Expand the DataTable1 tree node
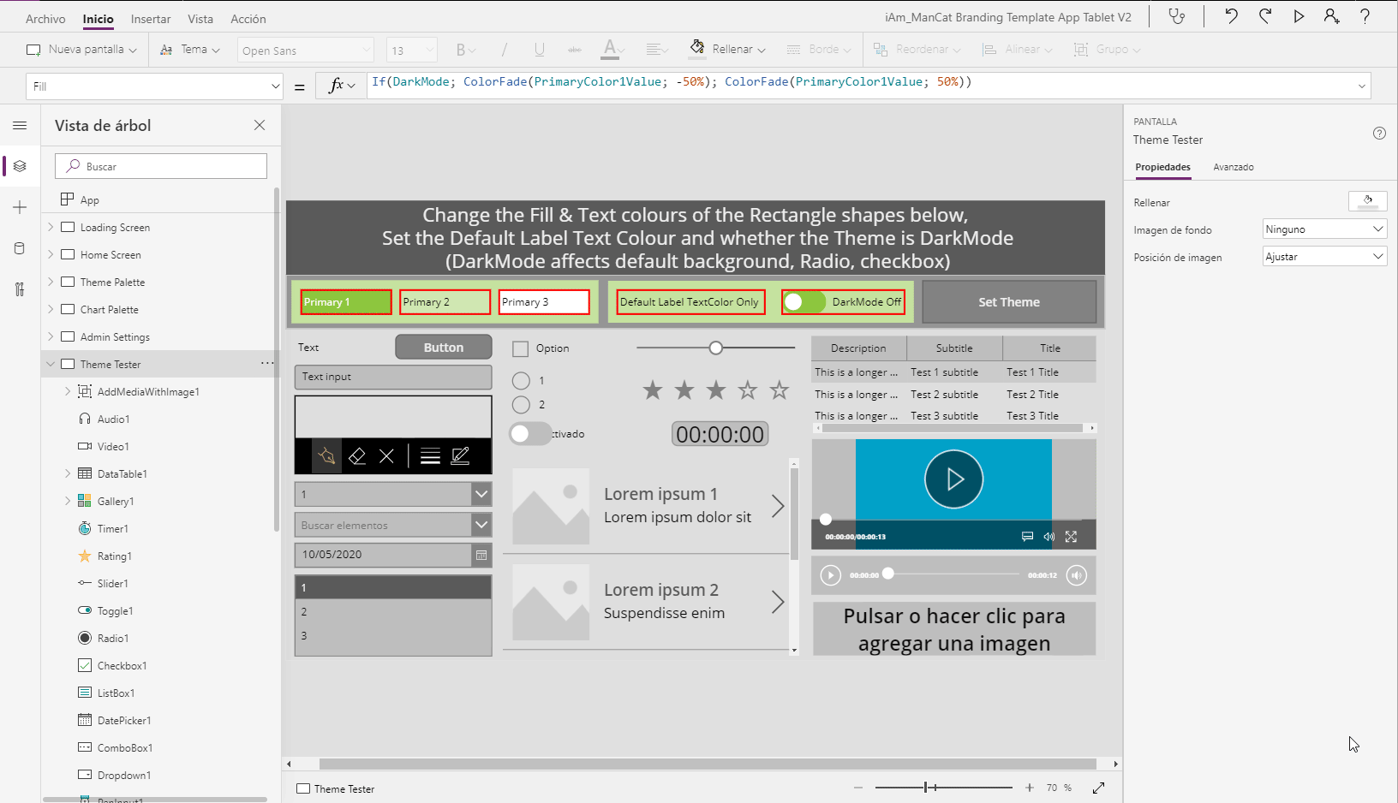Viewport: 1398px width, 803px height. pos(68,473)
